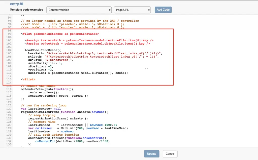Click line number 129 in the gutter
This screenshot has width=258, height=160.
click(10, 128)
